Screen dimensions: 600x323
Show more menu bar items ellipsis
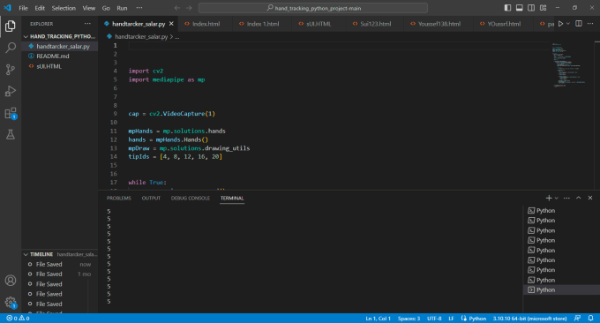(139, 8)
